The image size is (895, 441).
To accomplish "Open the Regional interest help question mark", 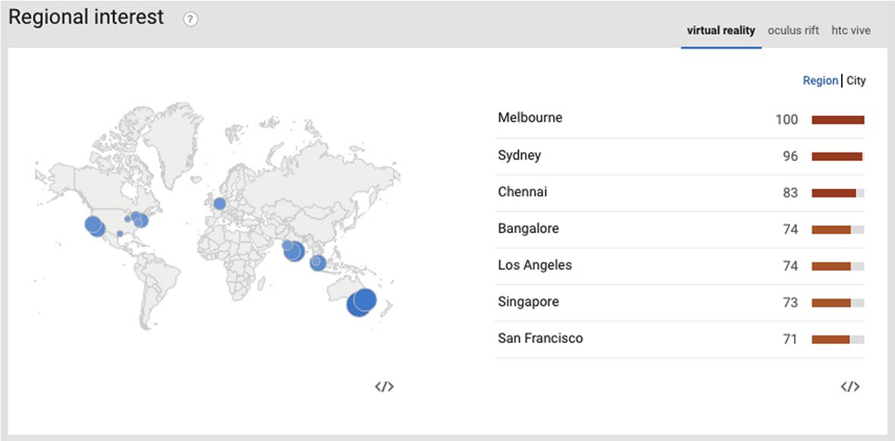I will 191,20.
